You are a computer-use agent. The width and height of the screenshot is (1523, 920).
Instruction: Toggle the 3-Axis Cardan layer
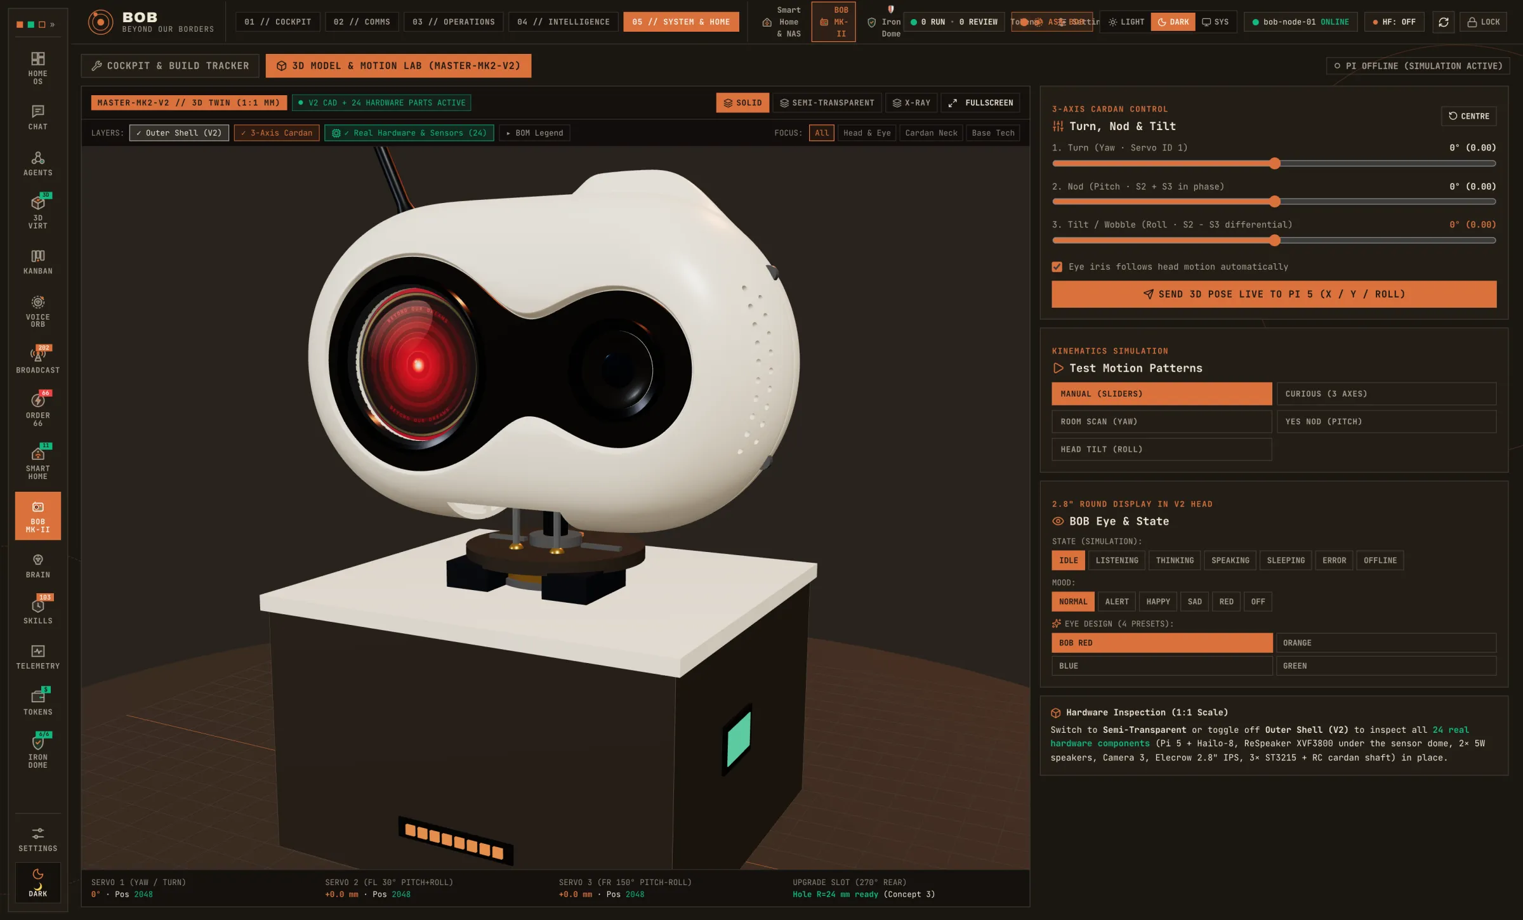277,133
